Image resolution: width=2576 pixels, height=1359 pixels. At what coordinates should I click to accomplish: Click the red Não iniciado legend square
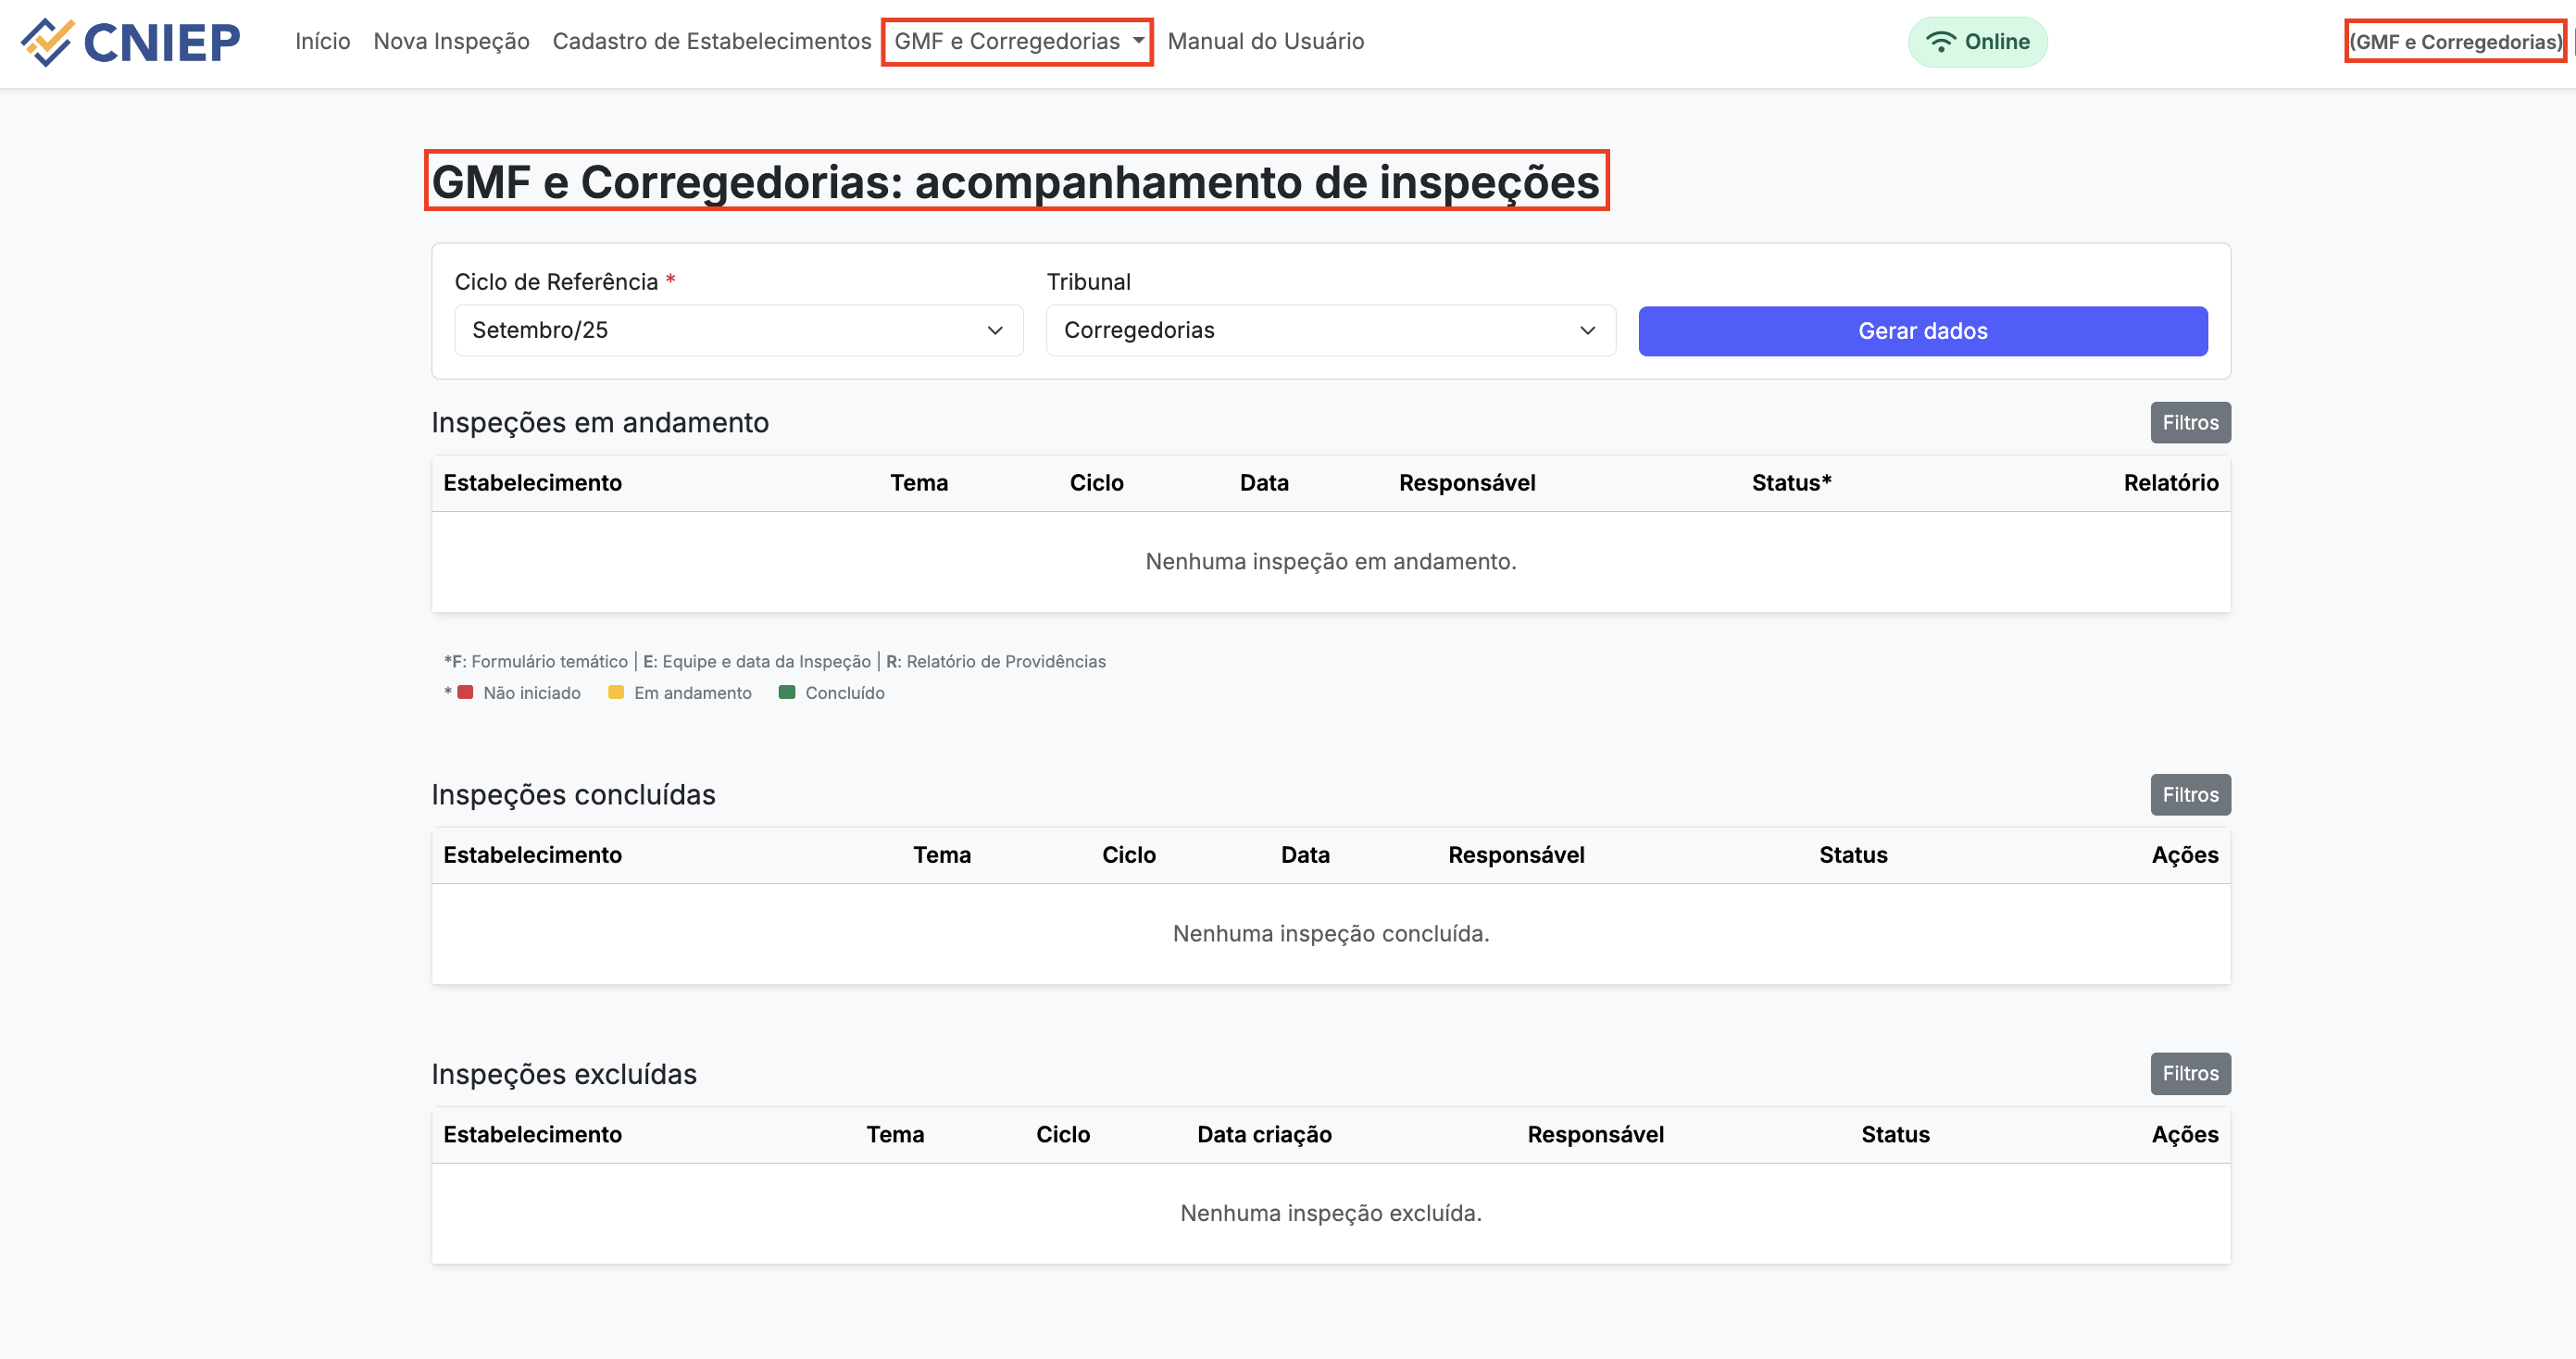pos(465,692)
